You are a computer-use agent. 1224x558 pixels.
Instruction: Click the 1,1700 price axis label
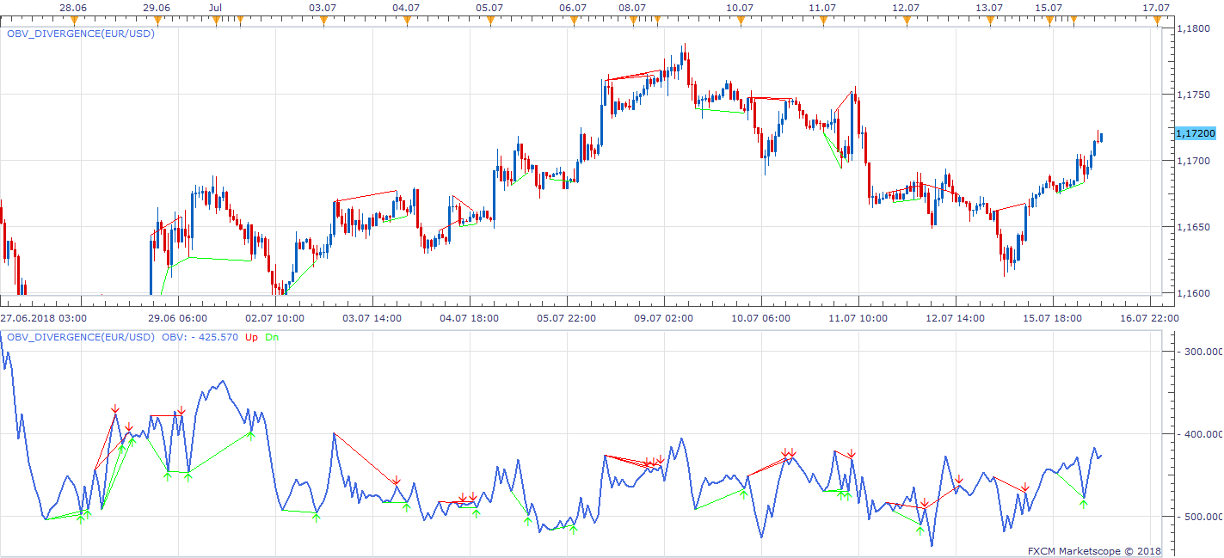[x=1193, y=161]
